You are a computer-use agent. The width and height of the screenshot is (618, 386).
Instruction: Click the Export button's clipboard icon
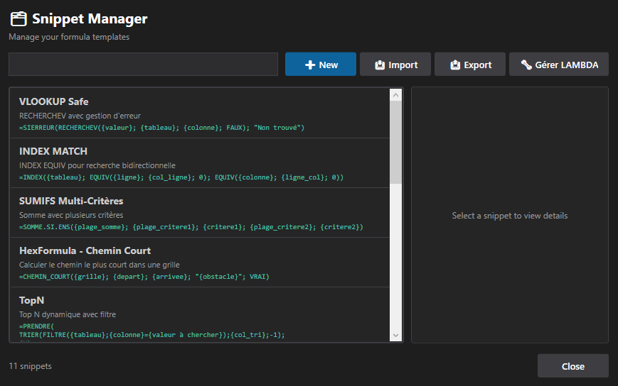tap(455, 65)
